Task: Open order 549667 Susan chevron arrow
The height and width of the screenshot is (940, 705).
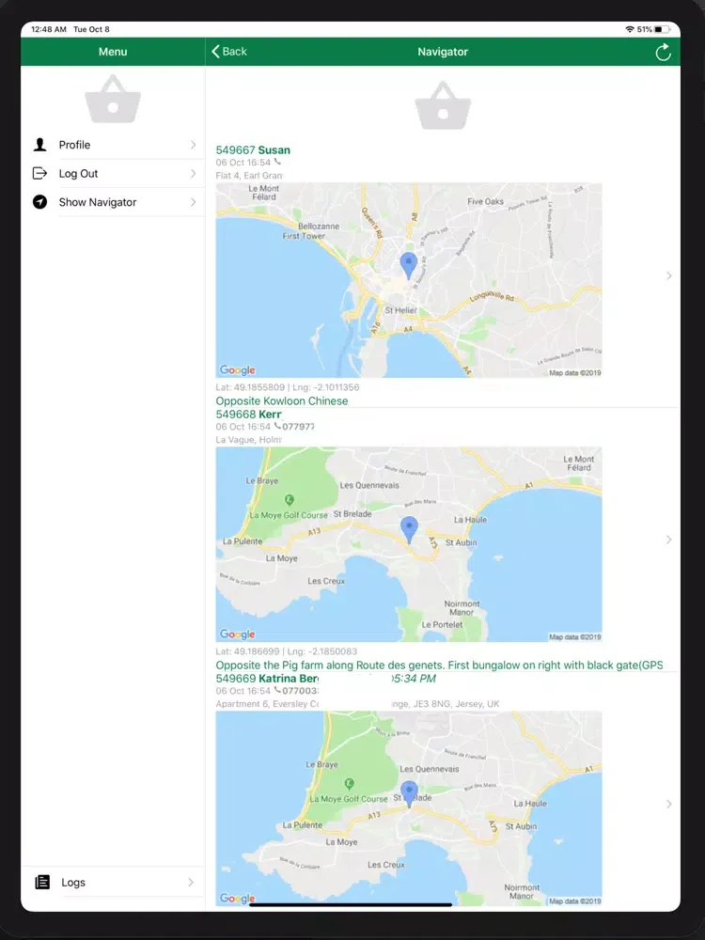Action: click(669, 275)
